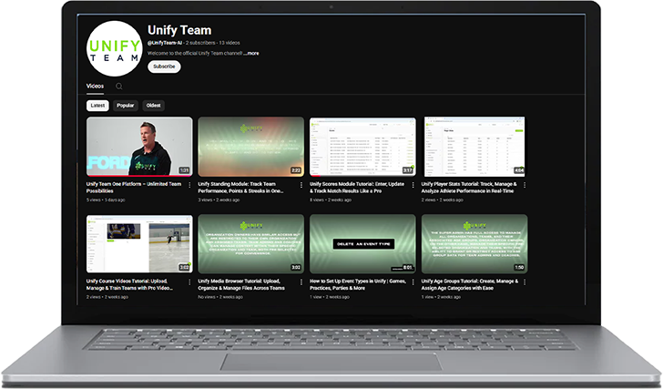Select the Latest sort chip
The width and height of the screenshot is (663, 389).
[97, 106]
